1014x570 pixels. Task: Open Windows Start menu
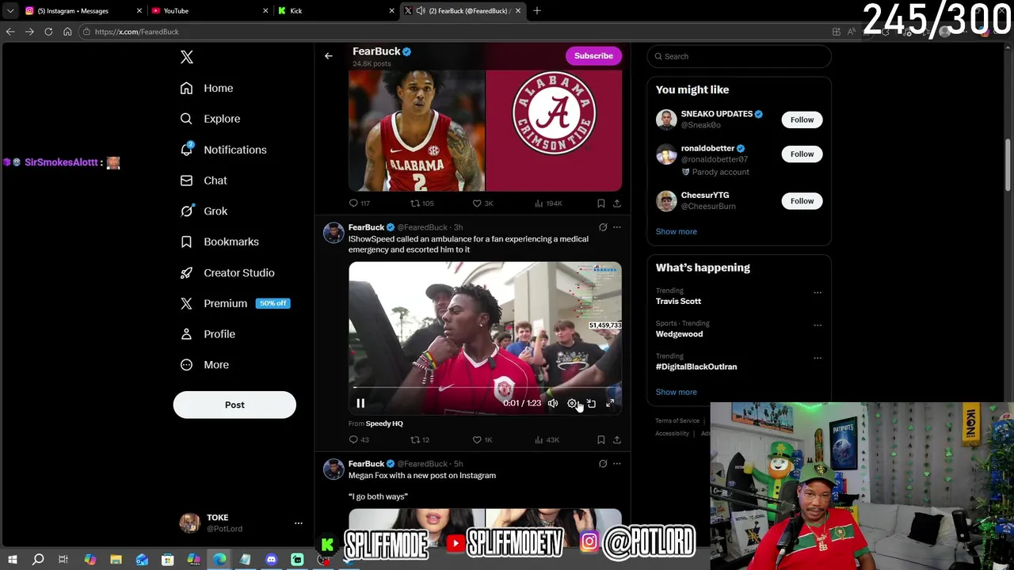(x=13, y=560)
